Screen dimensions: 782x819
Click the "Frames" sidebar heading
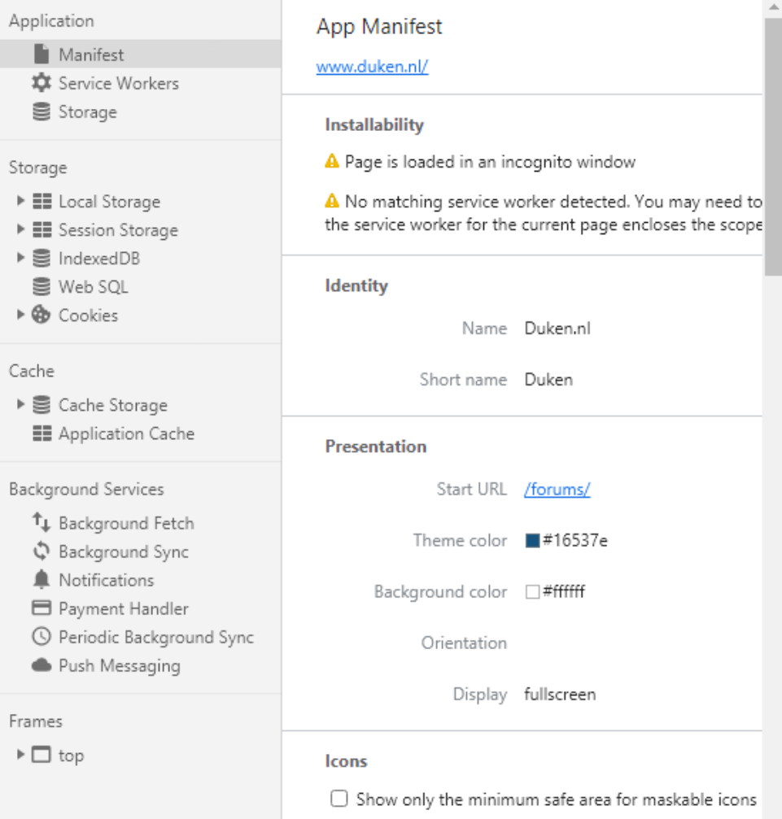pyautogui.click(x=36, y=721)
